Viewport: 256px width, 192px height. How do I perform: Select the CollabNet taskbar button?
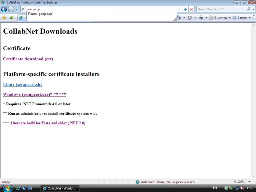[60, 188]
